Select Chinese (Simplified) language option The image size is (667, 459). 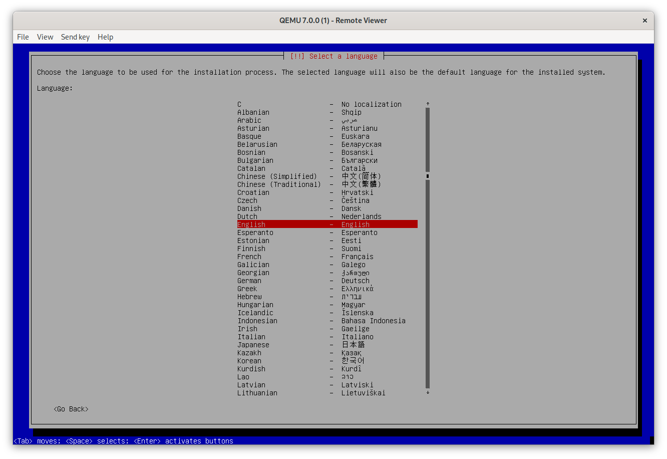[326, 176]
